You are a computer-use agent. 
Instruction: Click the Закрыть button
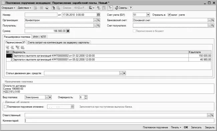coord(210,127)
